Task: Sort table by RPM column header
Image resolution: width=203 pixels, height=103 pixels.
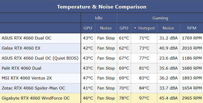Action: [x=192, y=28]
